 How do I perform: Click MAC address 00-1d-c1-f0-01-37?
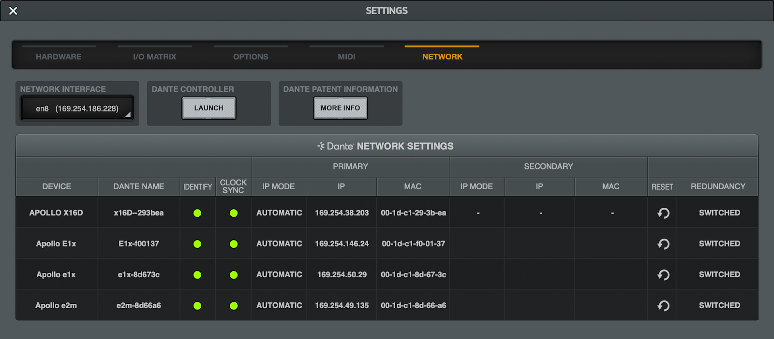414,243
